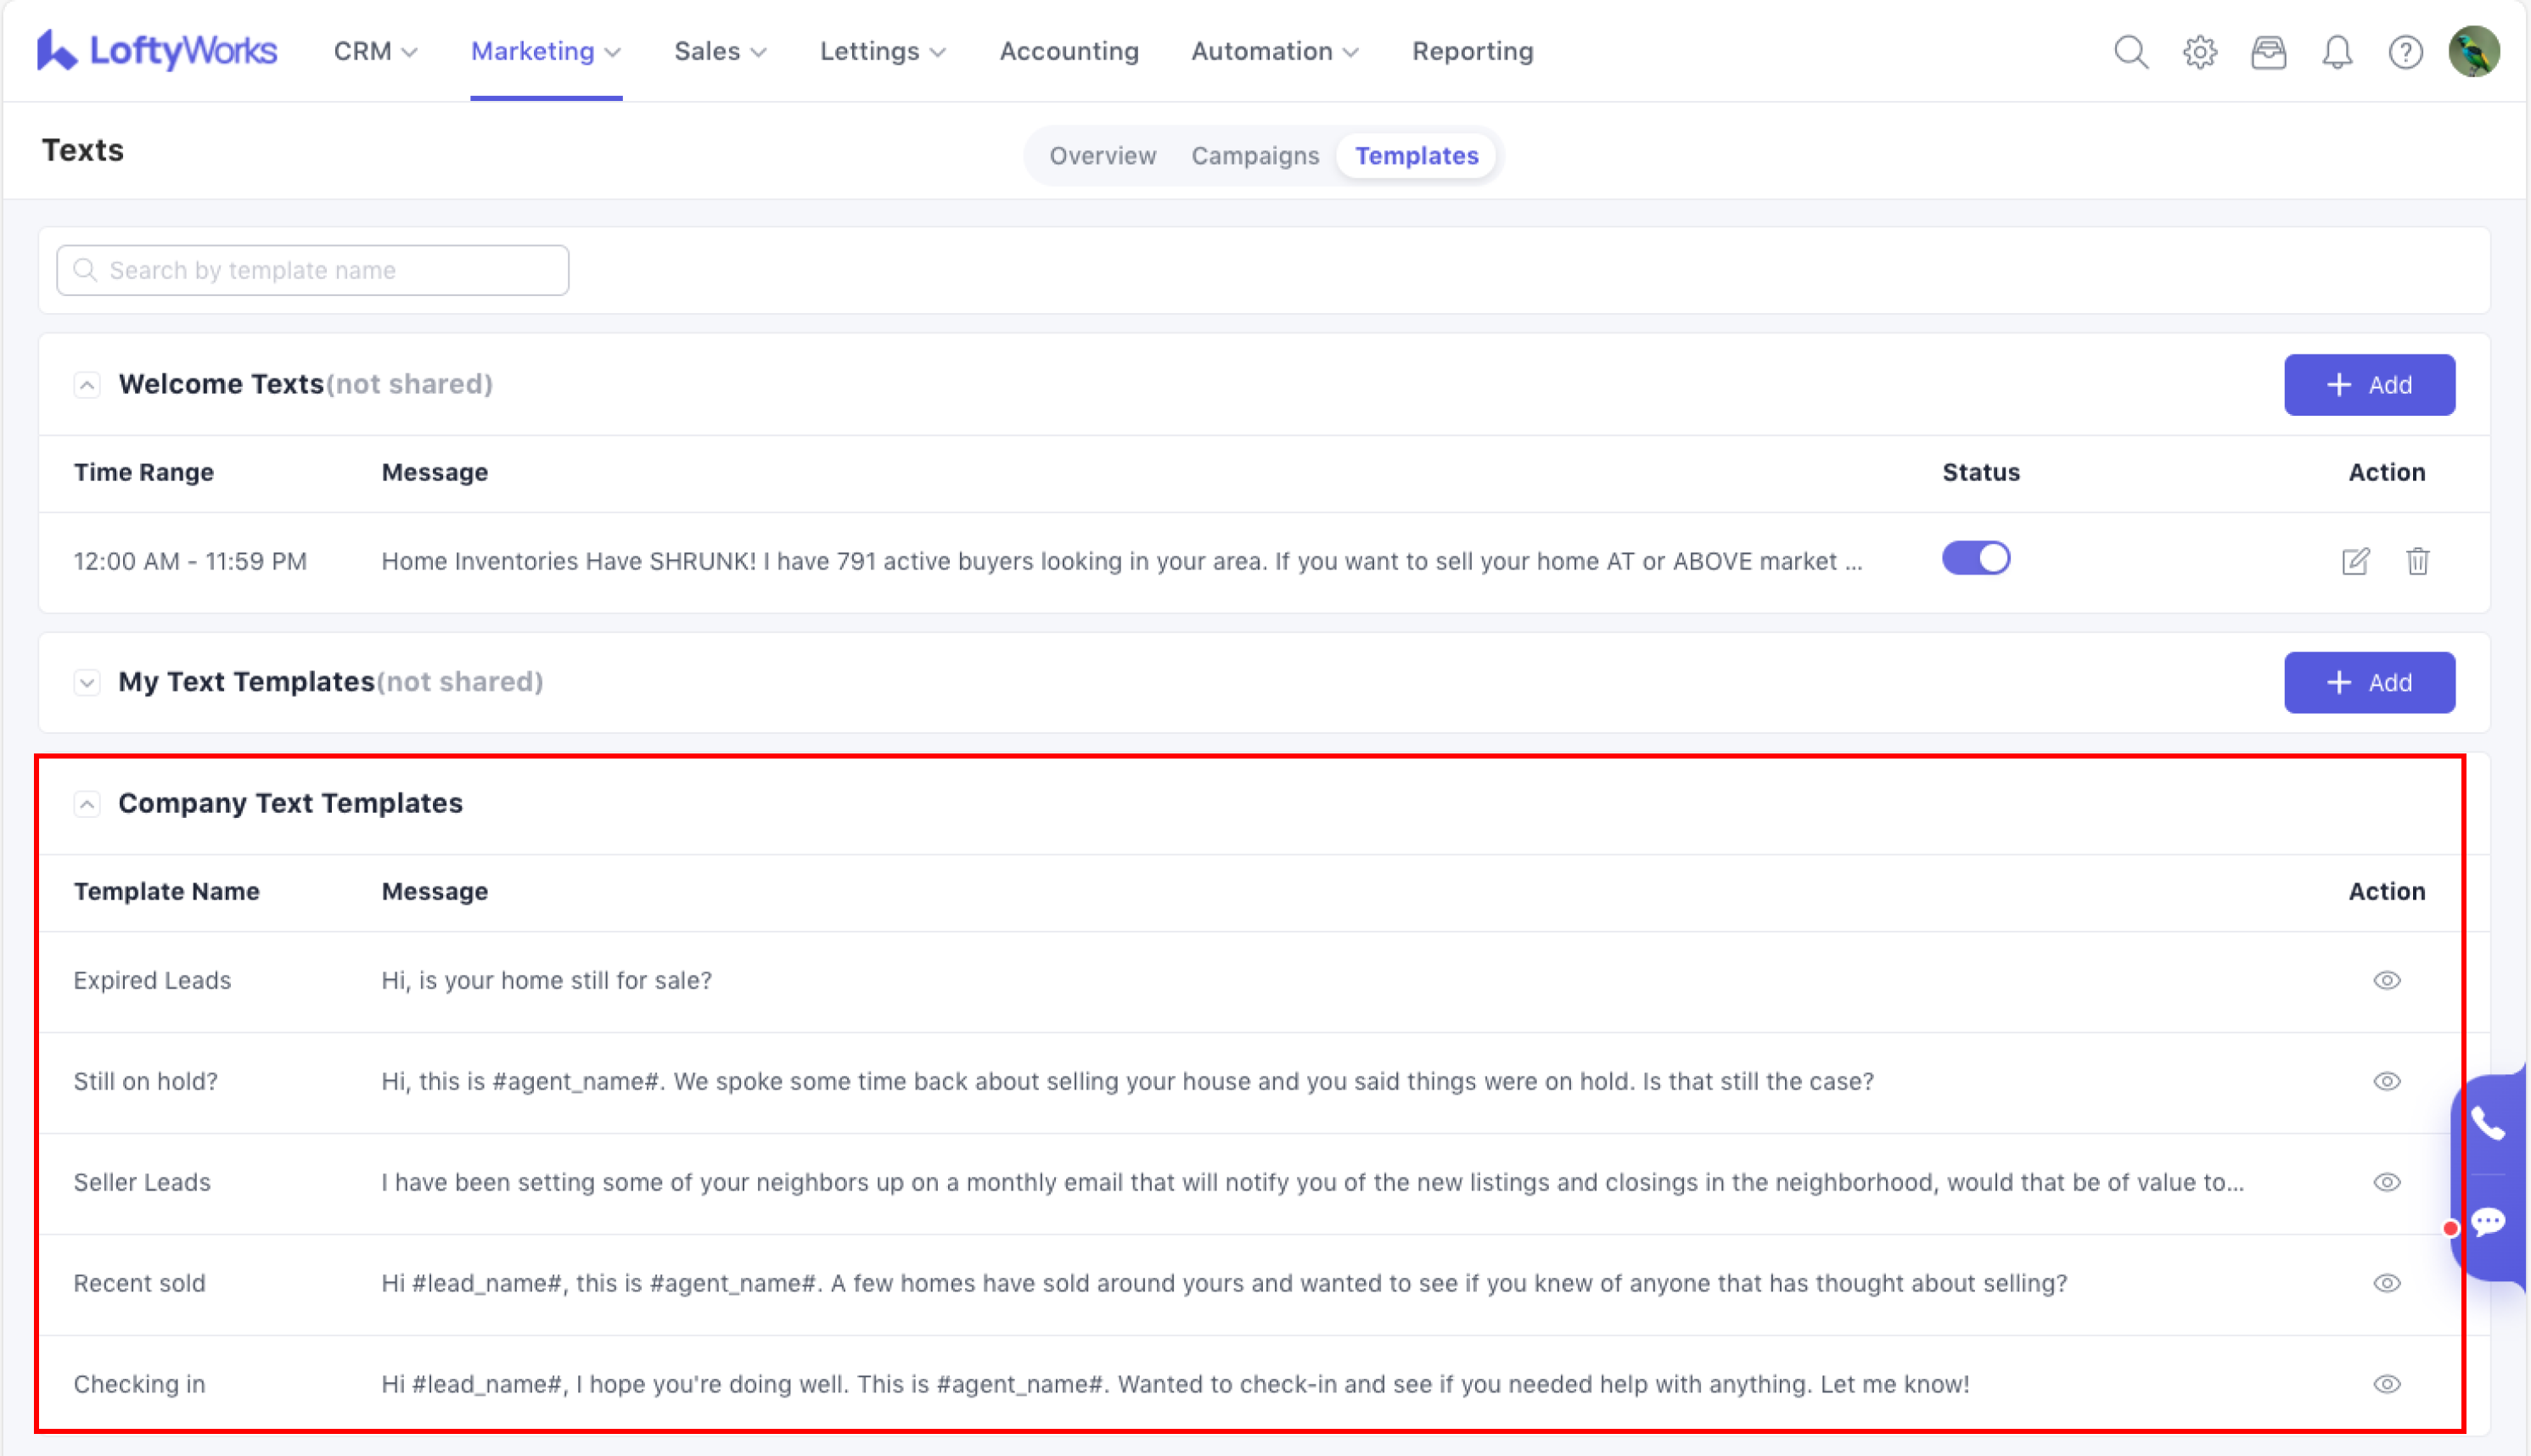Click the search magnifier icon in header

pyautogui.click(x=2131, y=52)
